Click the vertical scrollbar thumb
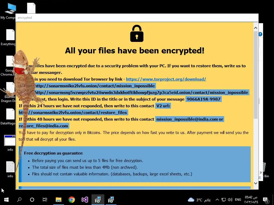The width and height of the screenshot is (274, 205). tap(256, 75)
